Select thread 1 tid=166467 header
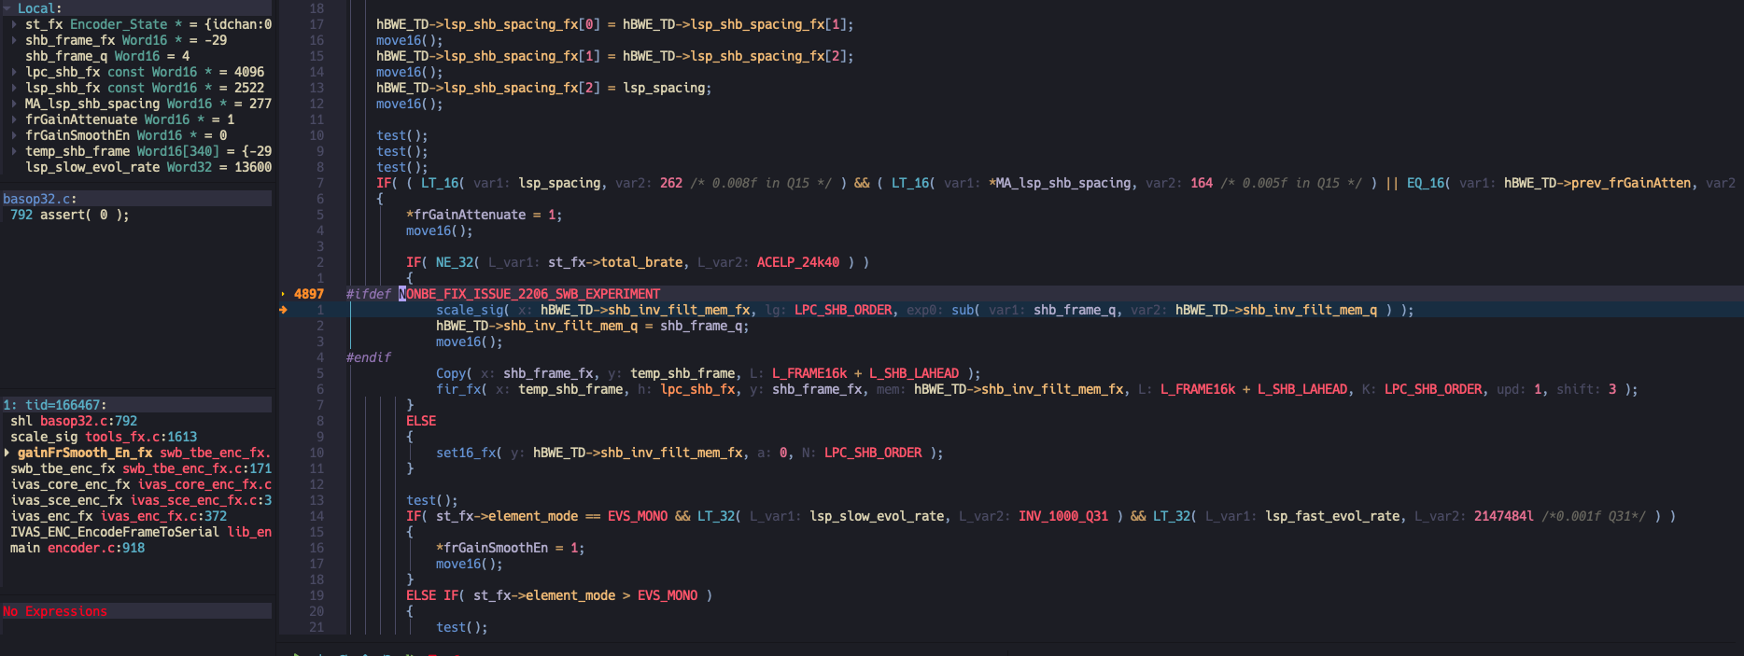 coord(55,405)
